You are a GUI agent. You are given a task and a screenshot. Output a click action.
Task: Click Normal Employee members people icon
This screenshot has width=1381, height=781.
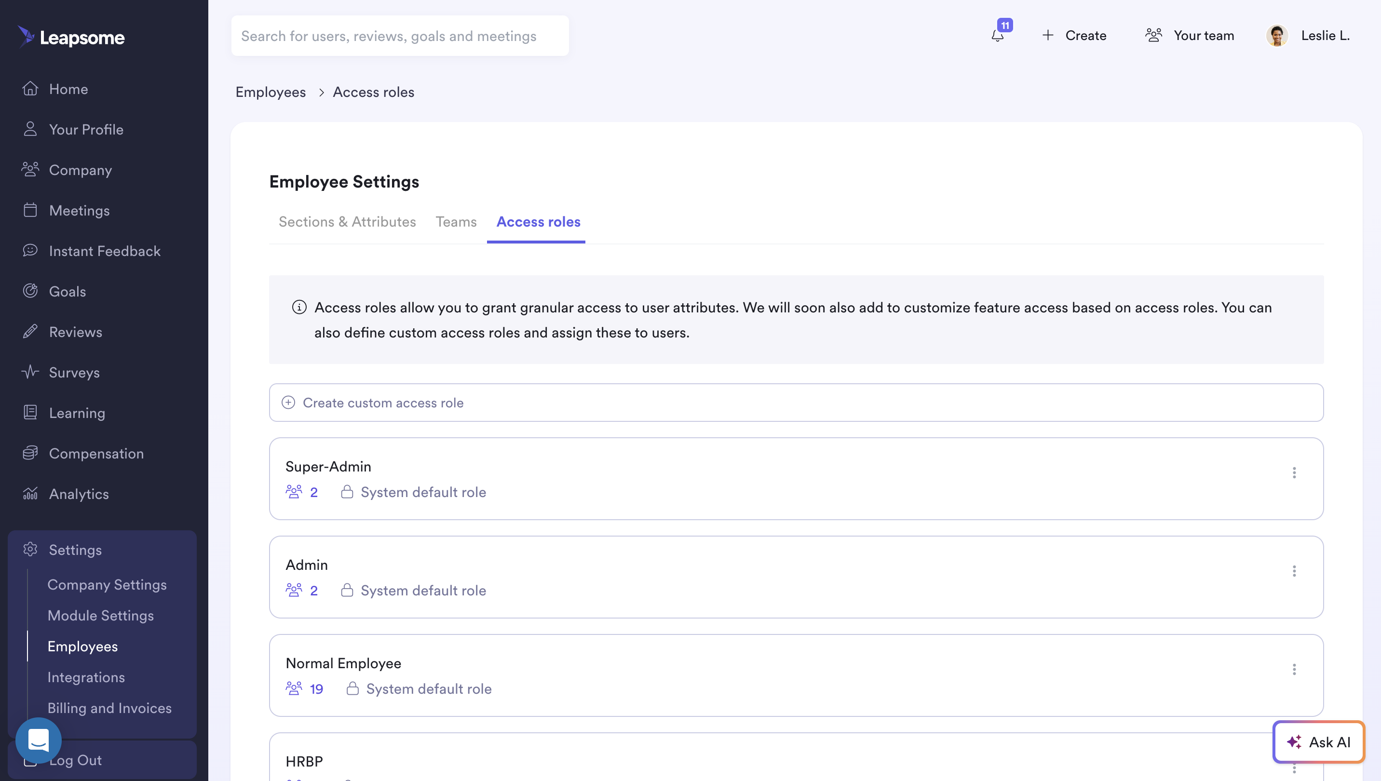(x=294, y=688)
